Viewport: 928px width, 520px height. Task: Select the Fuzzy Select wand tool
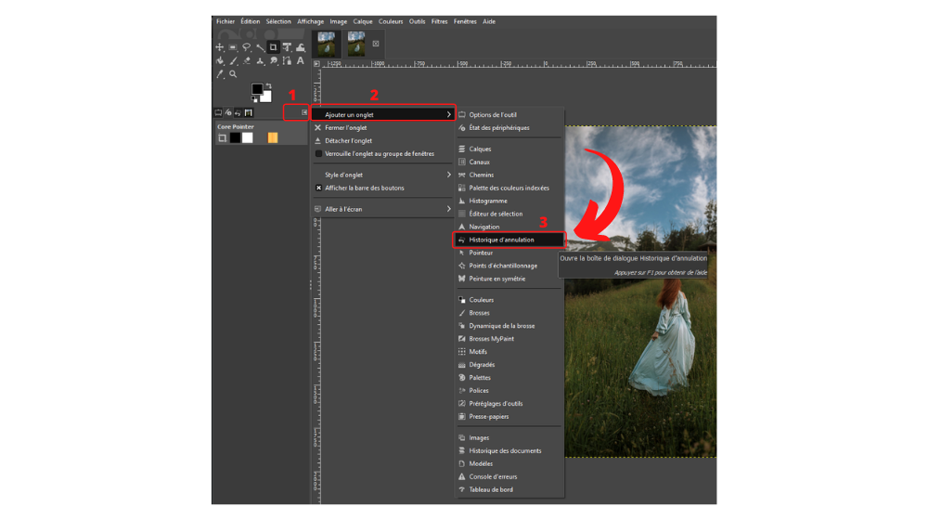pos(260,48)
